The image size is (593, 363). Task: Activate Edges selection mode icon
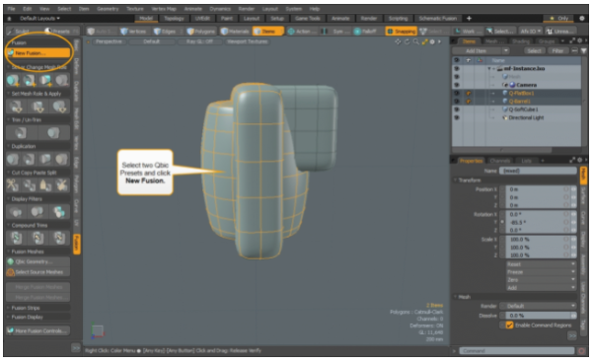click(x=157, y=32)
